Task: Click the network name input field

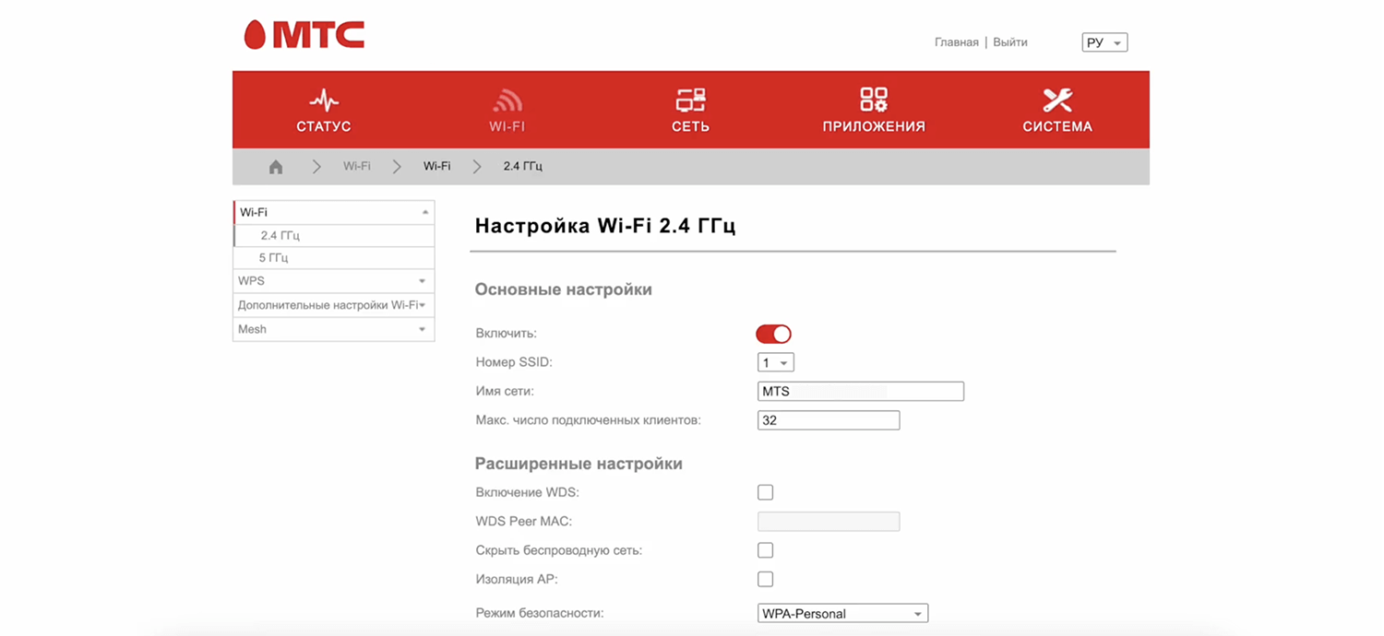Action: 860,392
